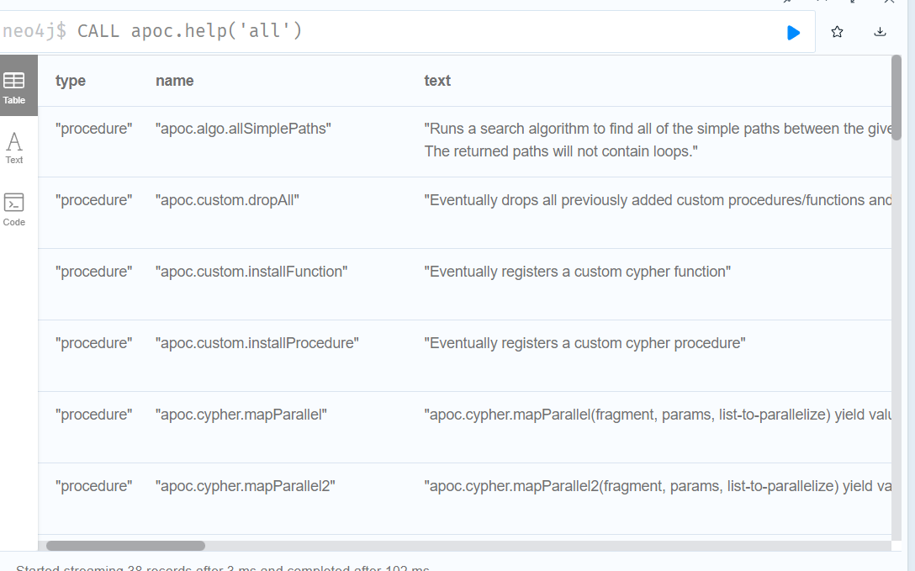Click "procedure" type in installFunction row
The image size is (915, 571).
93,272
